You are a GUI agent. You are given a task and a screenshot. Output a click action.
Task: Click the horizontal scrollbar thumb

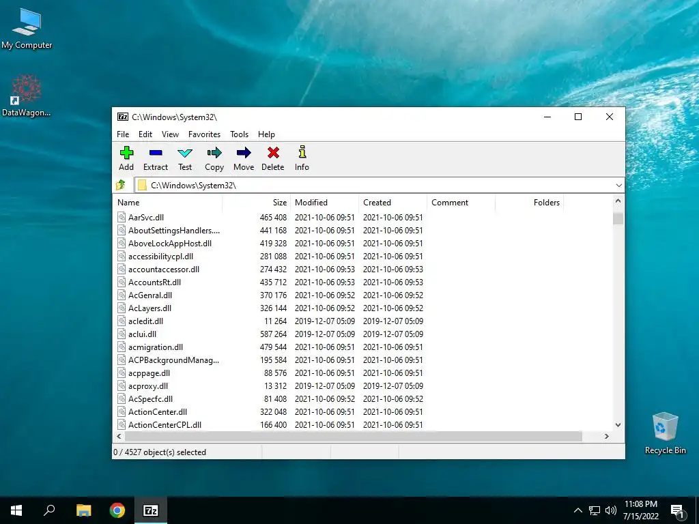[353, 436]
